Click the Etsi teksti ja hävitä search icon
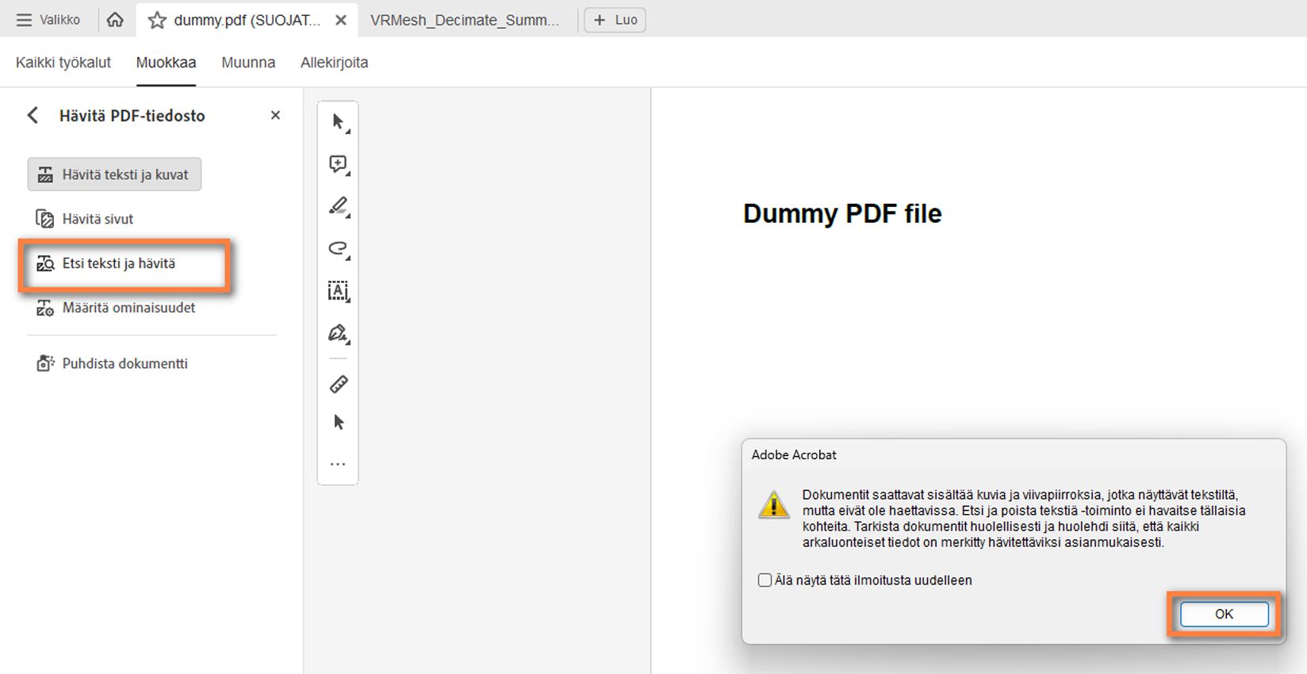 tap(45, 264)
